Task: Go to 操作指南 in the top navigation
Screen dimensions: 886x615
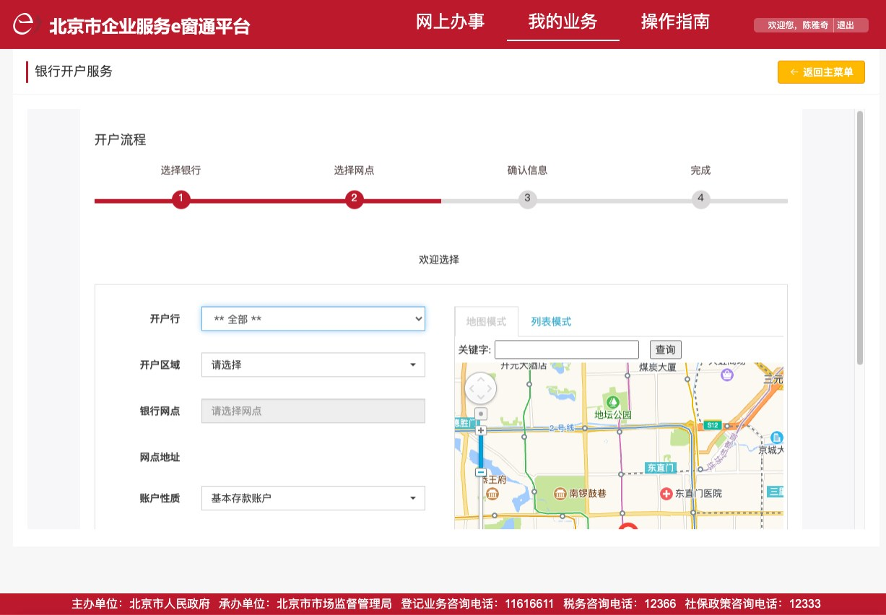Action: click(x=675, y=22)
